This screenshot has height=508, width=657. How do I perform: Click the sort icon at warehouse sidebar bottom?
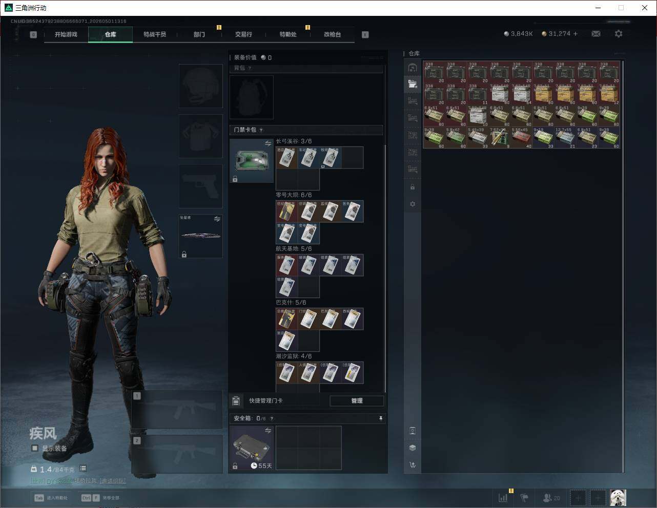click(413, 464)
